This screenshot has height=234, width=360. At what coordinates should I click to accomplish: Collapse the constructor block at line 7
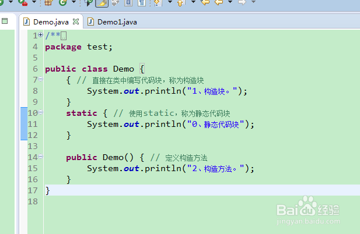click(x=41, y=79)
